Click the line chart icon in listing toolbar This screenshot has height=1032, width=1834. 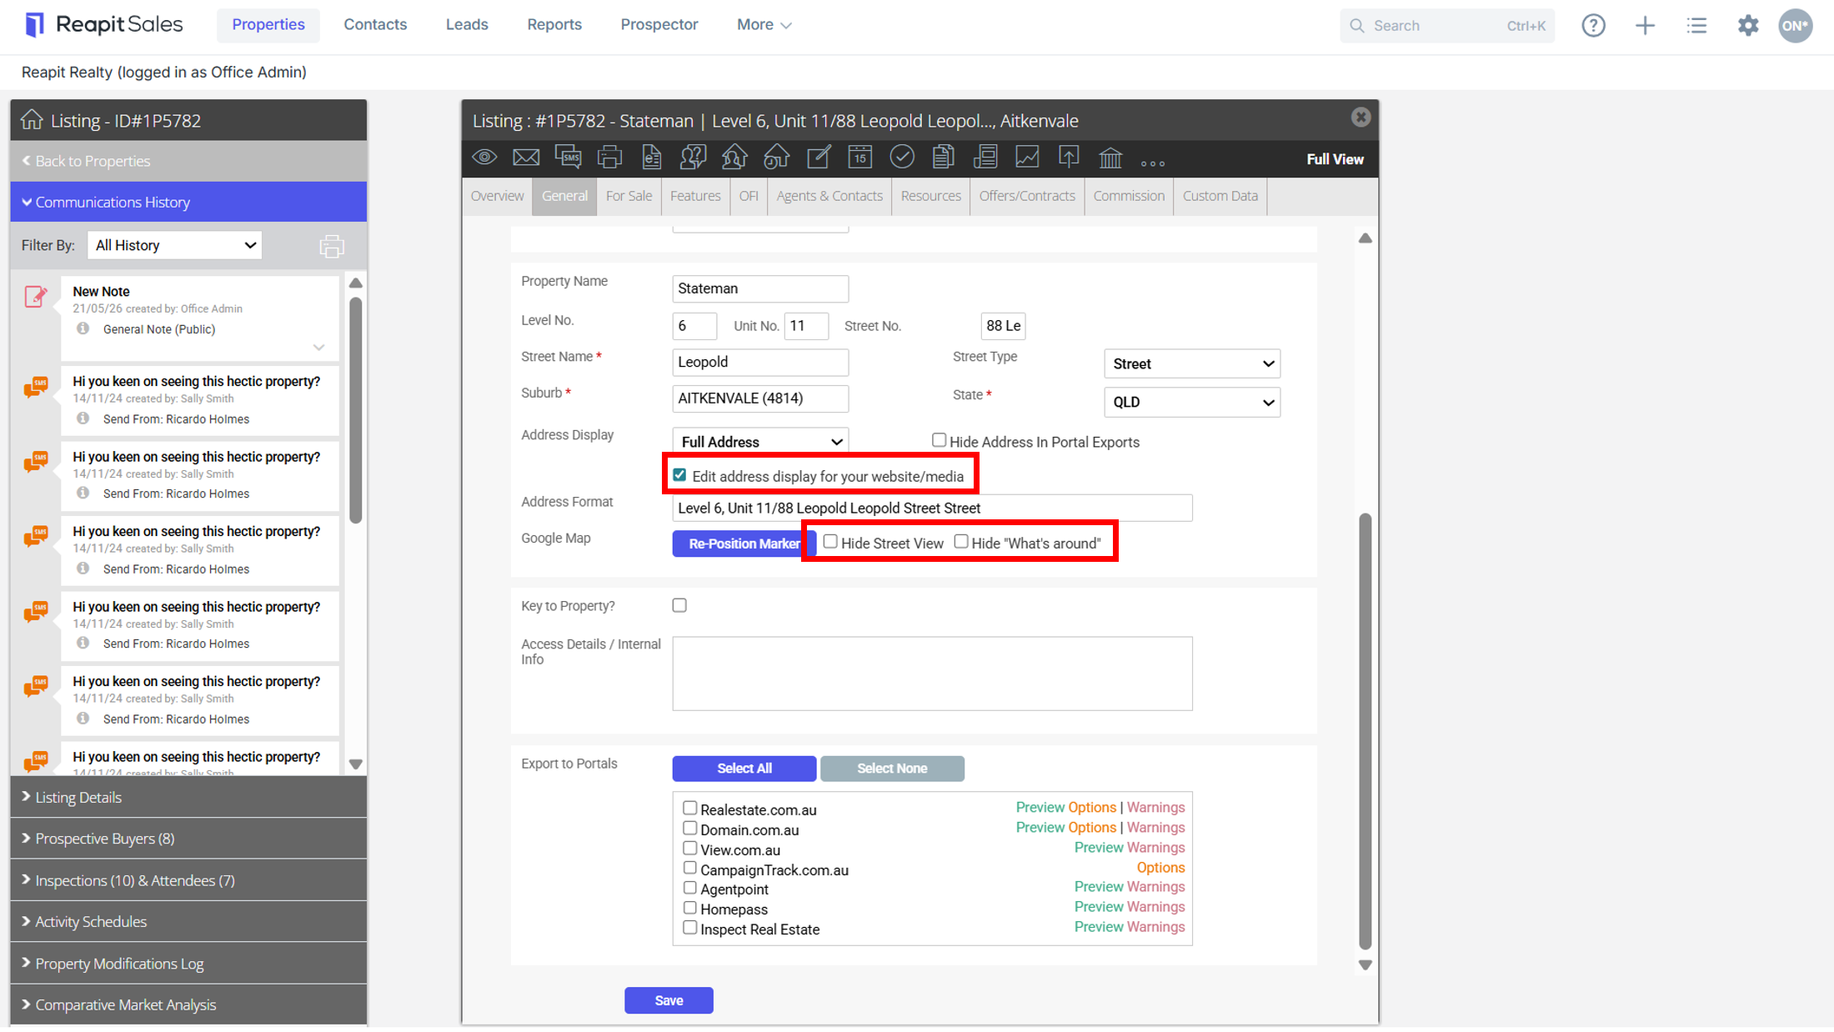pos(1027,158)
